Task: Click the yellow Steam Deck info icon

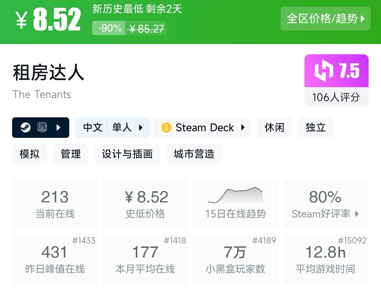Action: (x=166, y=128)
